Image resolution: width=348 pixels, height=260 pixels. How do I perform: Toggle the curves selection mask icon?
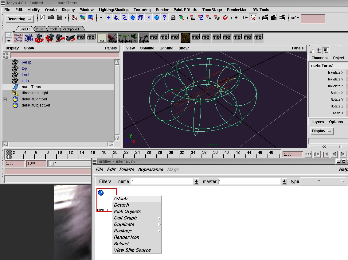point(124,17)
